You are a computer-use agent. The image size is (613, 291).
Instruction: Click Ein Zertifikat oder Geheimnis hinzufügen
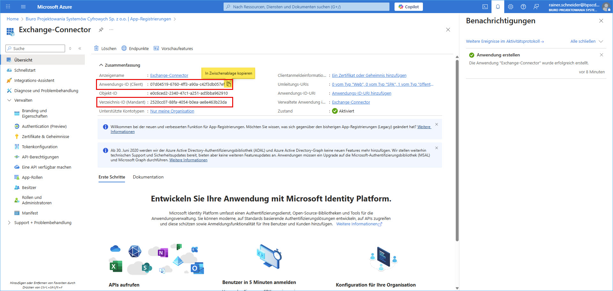click(369, 75)
